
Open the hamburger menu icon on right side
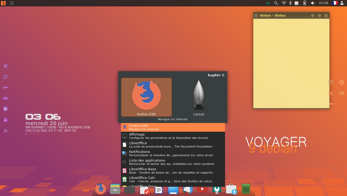pos(331,82)
